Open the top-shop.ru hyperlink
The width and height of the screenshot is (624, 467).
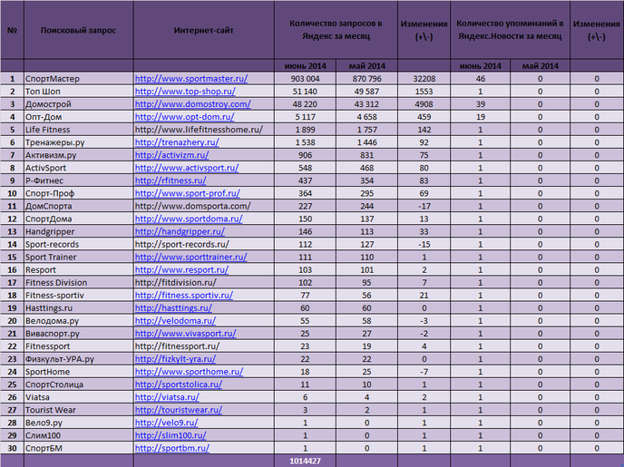coord(185,92)
